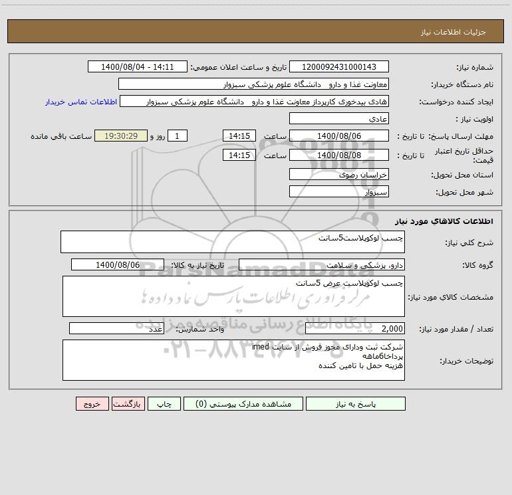Click the 'گروه کالا:' label
Image resolution: width=512 pixels, height=495 pixels.
[478, 265]
